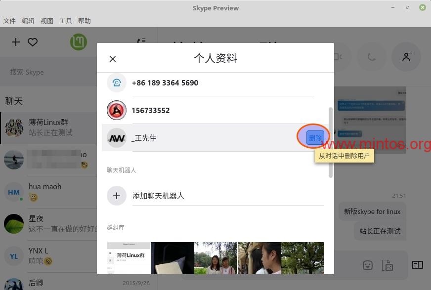The width and height of the screenshot is (431, 290).
Task: Open the 文件 menu
Action: coord(9,21)
